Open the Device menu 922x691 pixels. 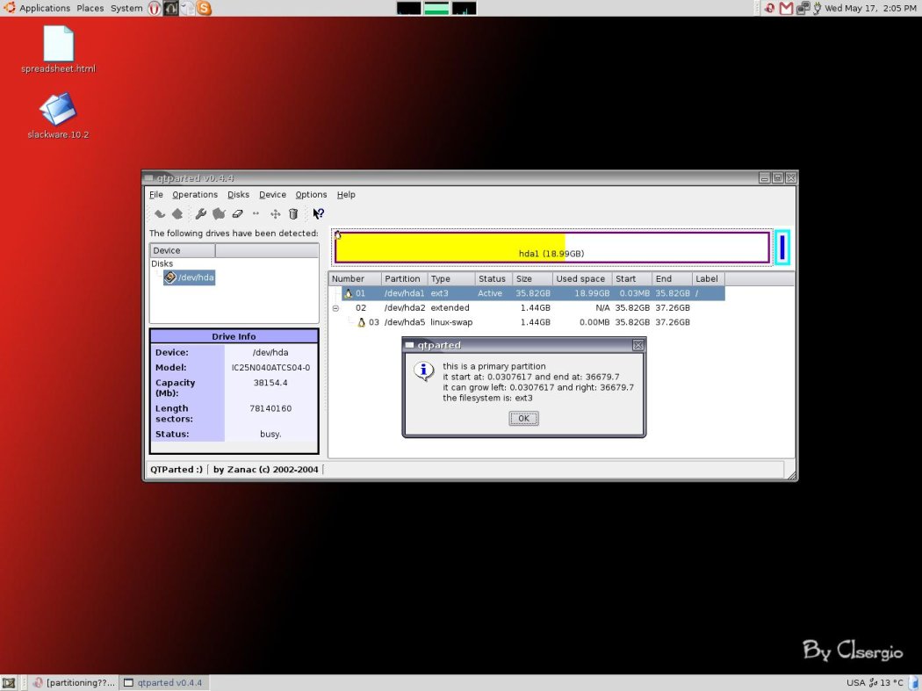tap(272, 195)
